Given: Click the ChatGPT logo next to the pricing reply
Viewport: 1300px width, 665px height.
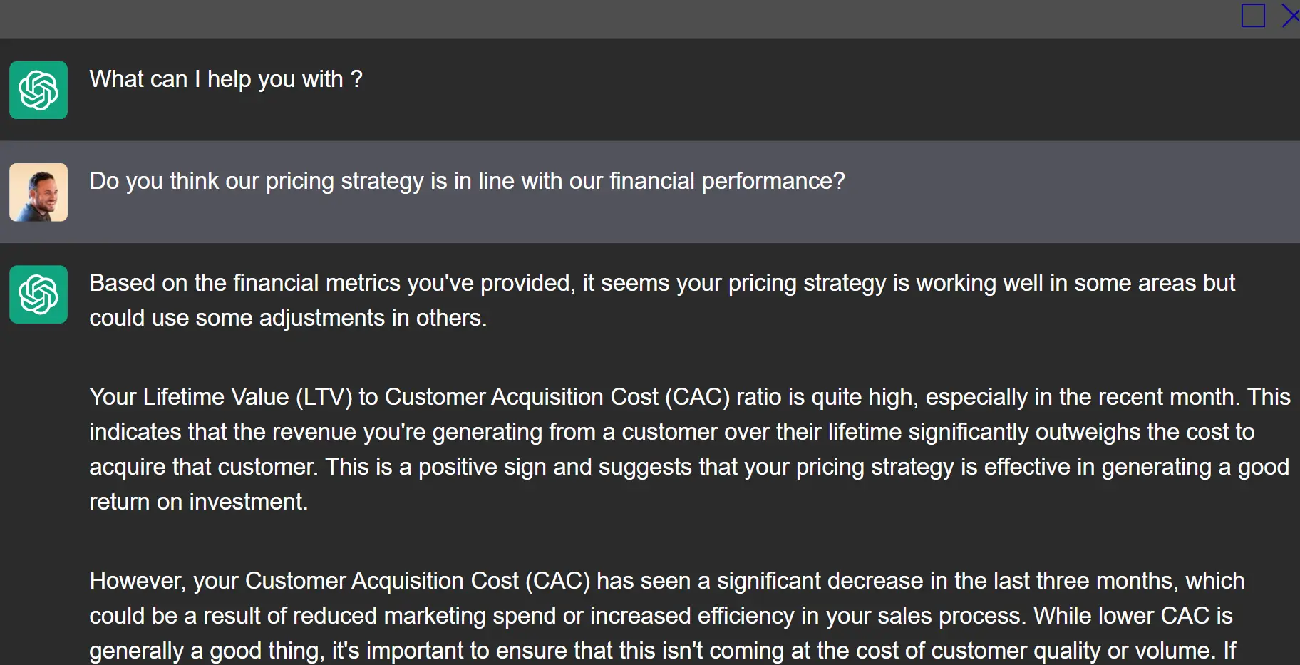Looking at the screenshot, I should point(38,294).
